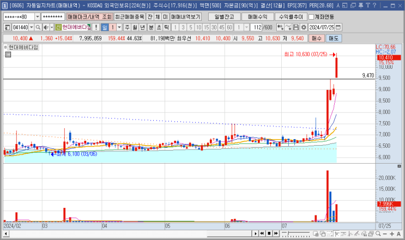This screenshot has width=405, height=240.
Task: Click the plus zoom in icon
Action: point(392,234)
